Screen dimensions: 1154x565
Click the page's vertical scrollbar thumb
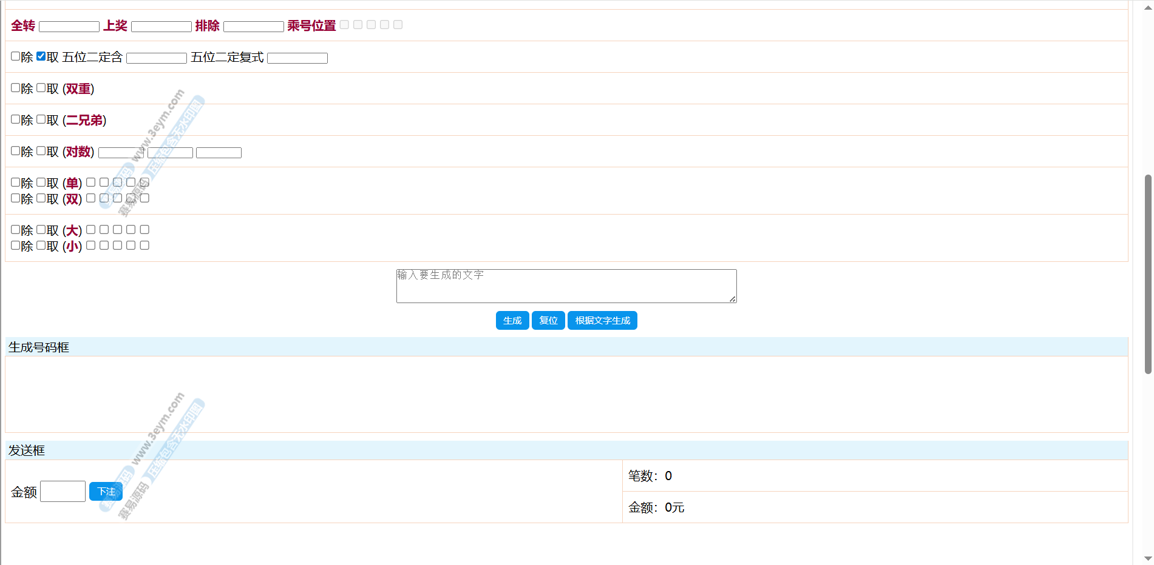(1147, 274)
